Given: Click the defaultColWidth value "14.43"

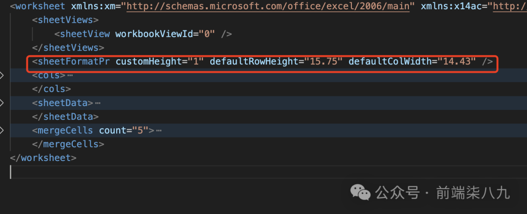Looking at the screenshot, I should (x=457, y=62).
